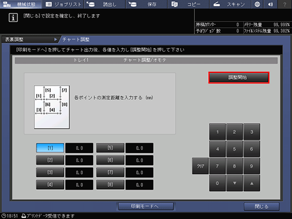Switch to the ジョブリスト job list tab
This screenshot has width=292, height=219.
pyautogui.click(x=63, y=4)
